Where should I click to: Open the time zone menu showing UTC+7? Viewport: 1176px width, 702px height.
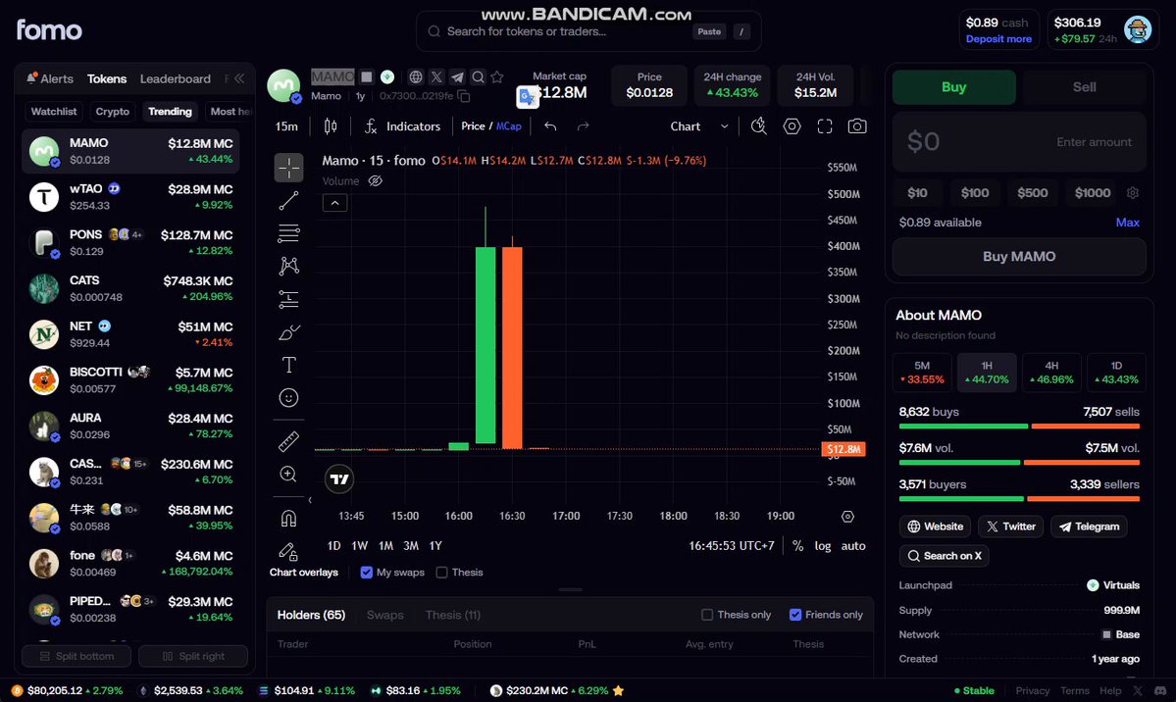732,546
